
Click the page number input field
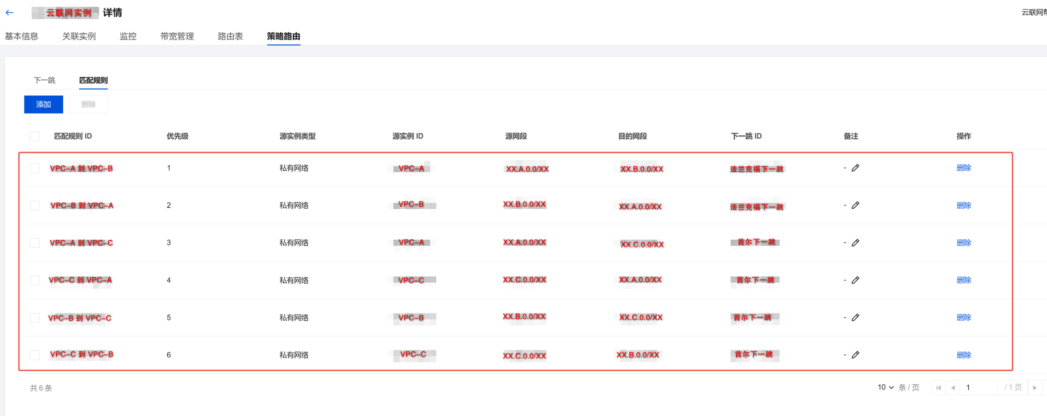pyautogui.click(x=978, y=387)
